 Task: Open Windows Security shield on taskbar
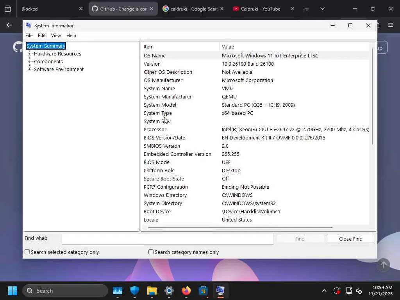tap(135, 291)
